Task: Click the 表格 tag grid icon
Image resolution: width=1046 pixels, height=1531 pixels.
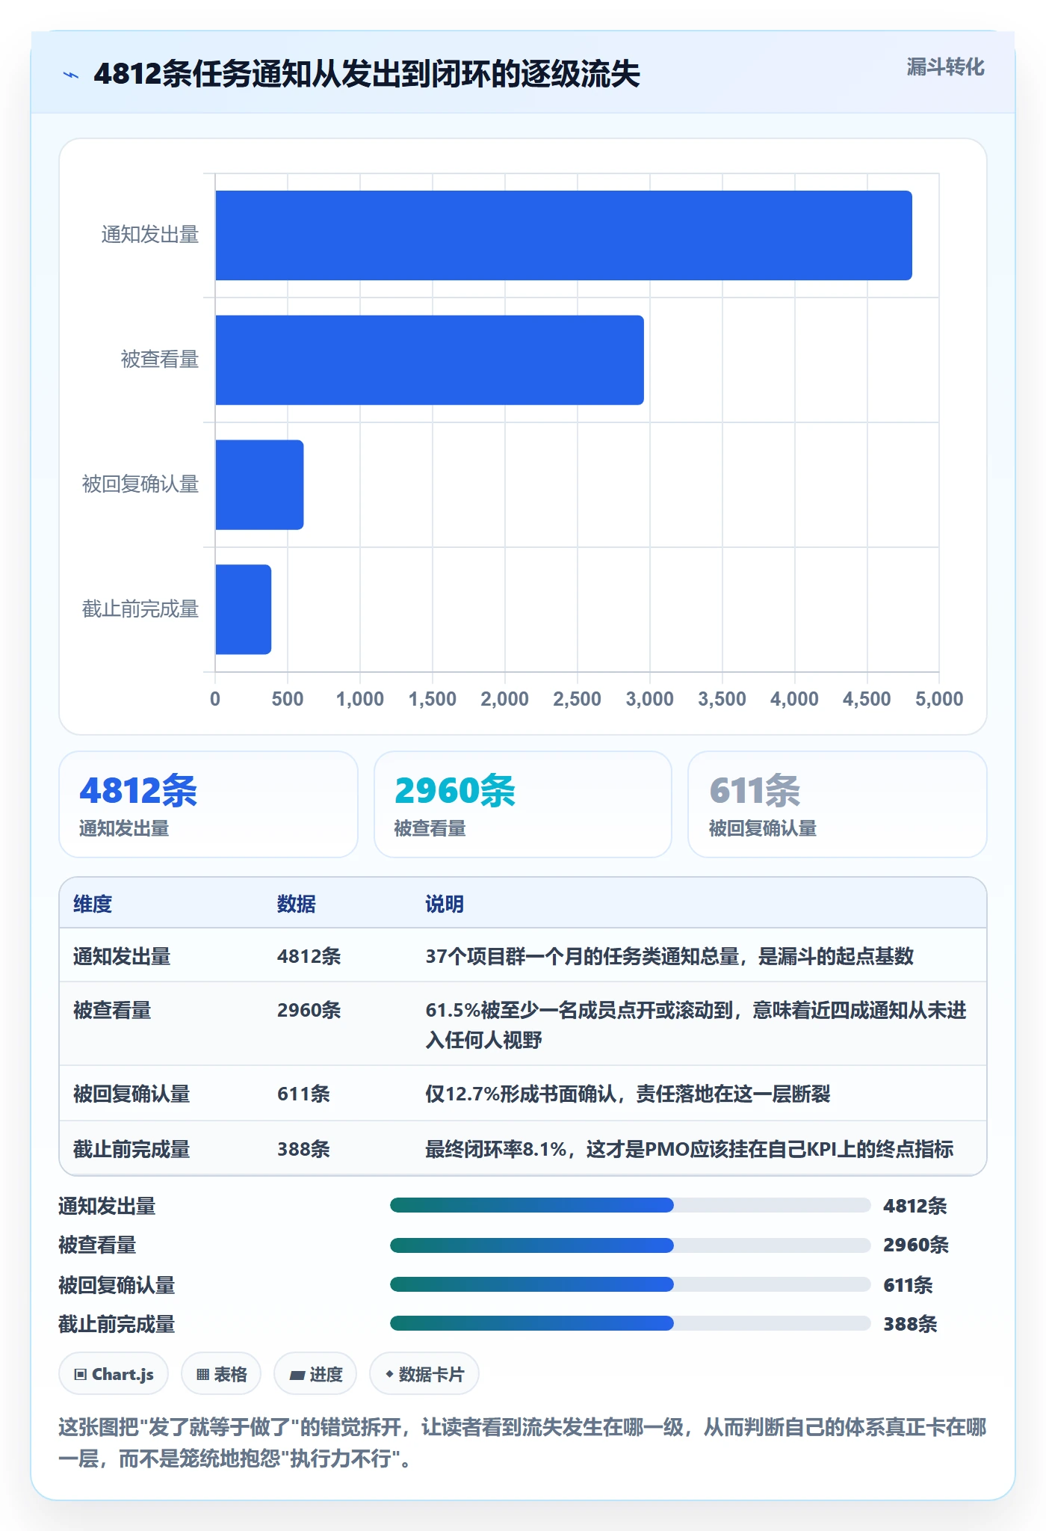Action: (202, 1374)
